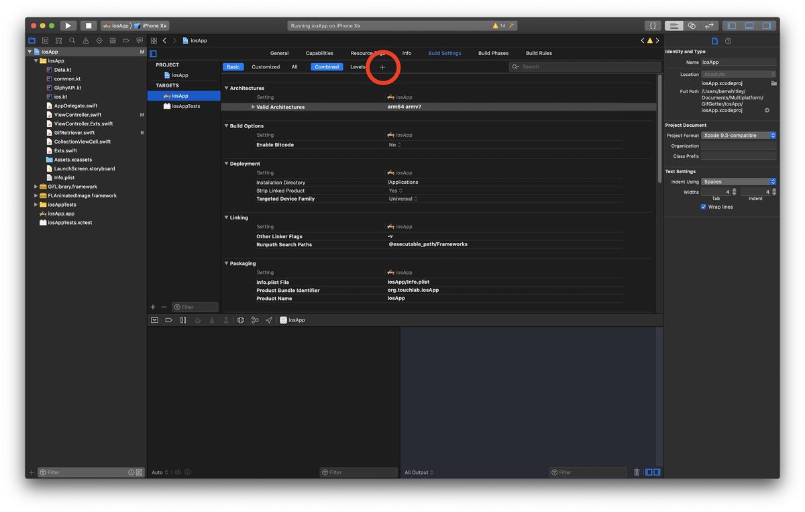Select the All settings filter button

294,67
